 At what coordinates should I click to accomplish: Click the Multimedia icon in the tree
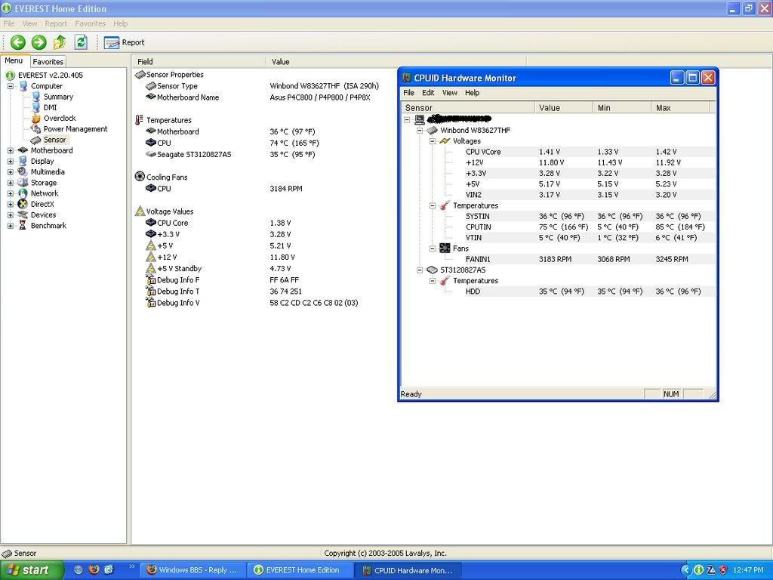point(23,172)
